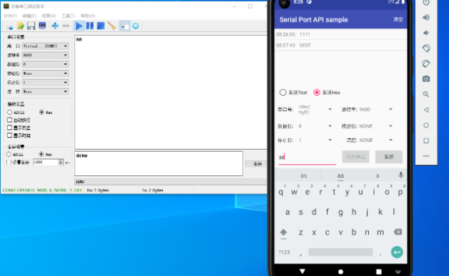The image size is (449, 276).
Task: Open the 编辑(E) menu
Action: point(29,16)
